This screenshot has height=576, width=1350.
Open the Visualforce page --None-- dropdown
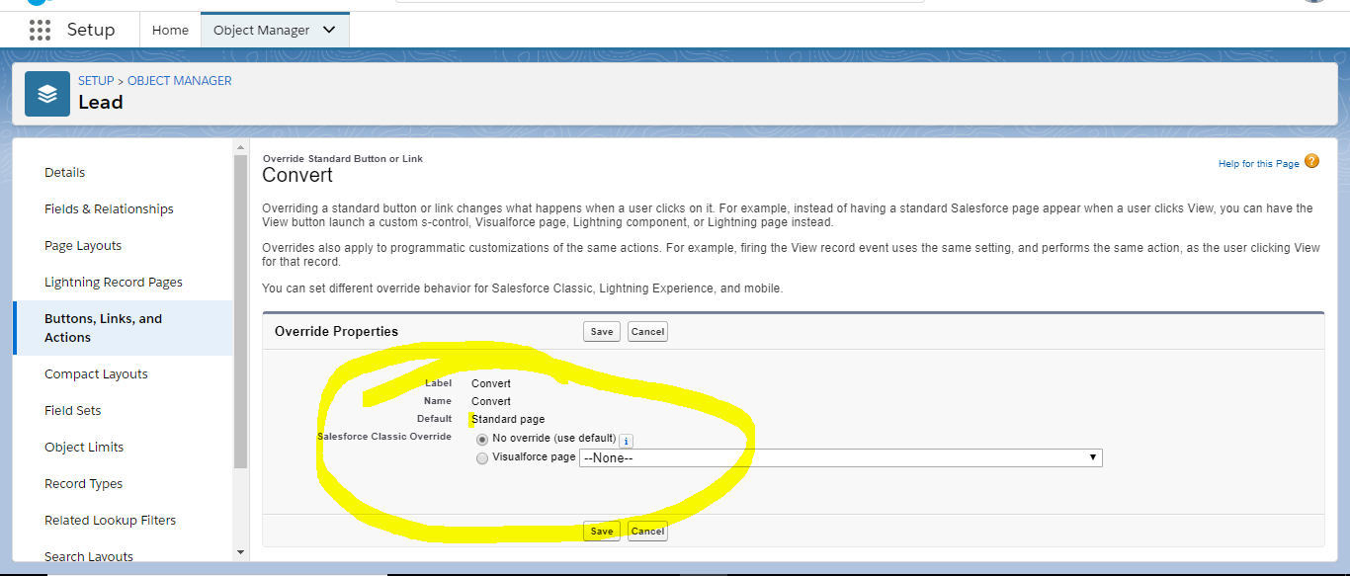(x=841, y=458)
